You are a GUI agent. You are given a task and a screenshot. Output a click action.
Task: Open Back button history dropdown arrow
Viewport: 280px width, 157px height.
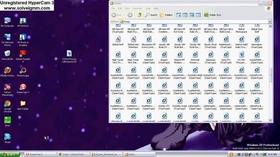point(124,15)
